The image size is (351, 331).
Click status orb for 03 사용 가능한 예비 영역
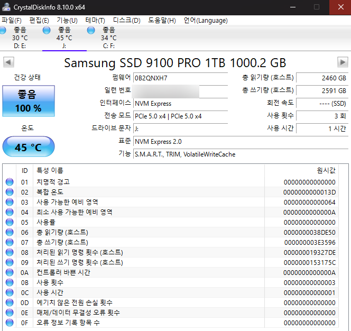[x=10, y=202]
